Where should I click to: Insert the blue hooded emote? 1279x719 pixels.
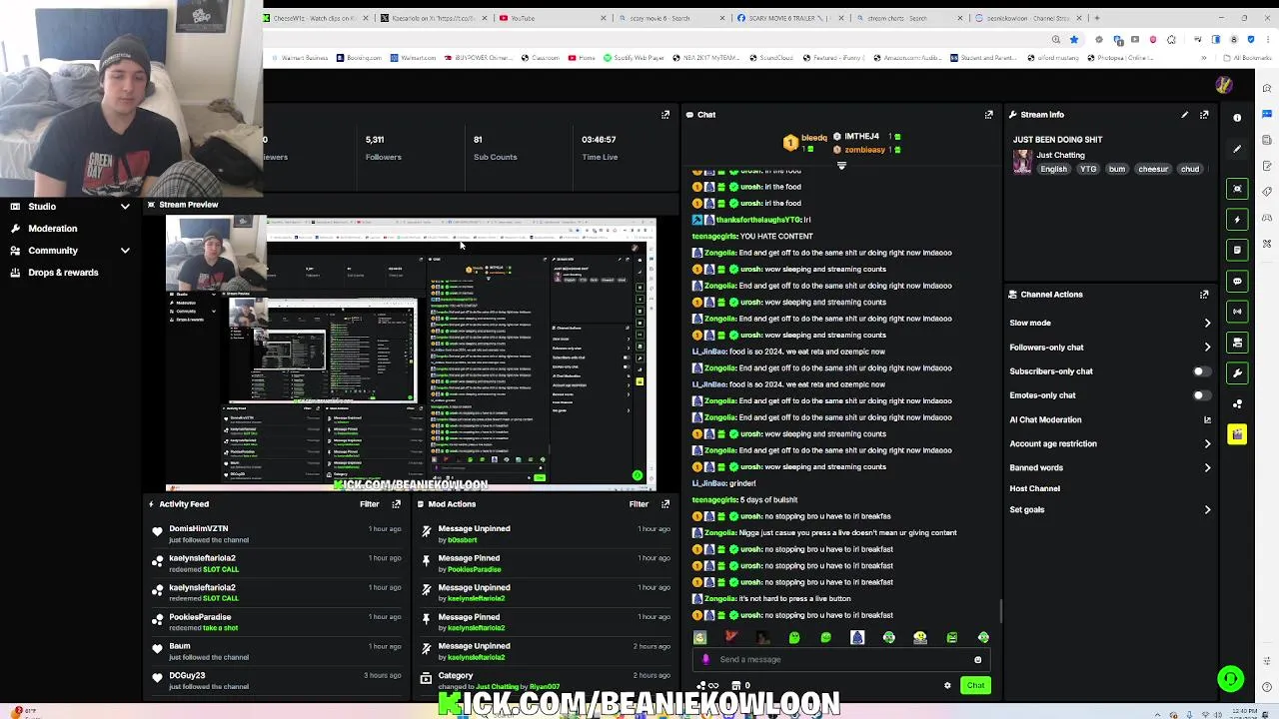tap(857, 637)
